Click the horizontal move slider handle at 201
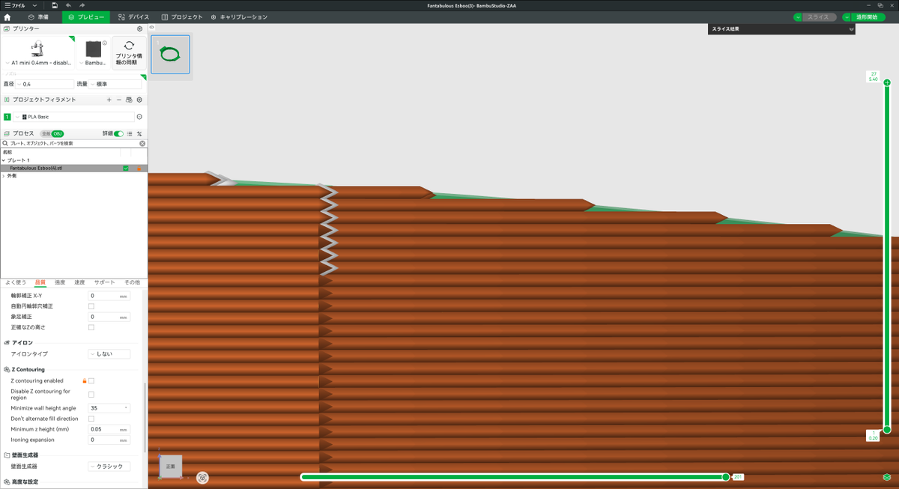 (725, 477)
